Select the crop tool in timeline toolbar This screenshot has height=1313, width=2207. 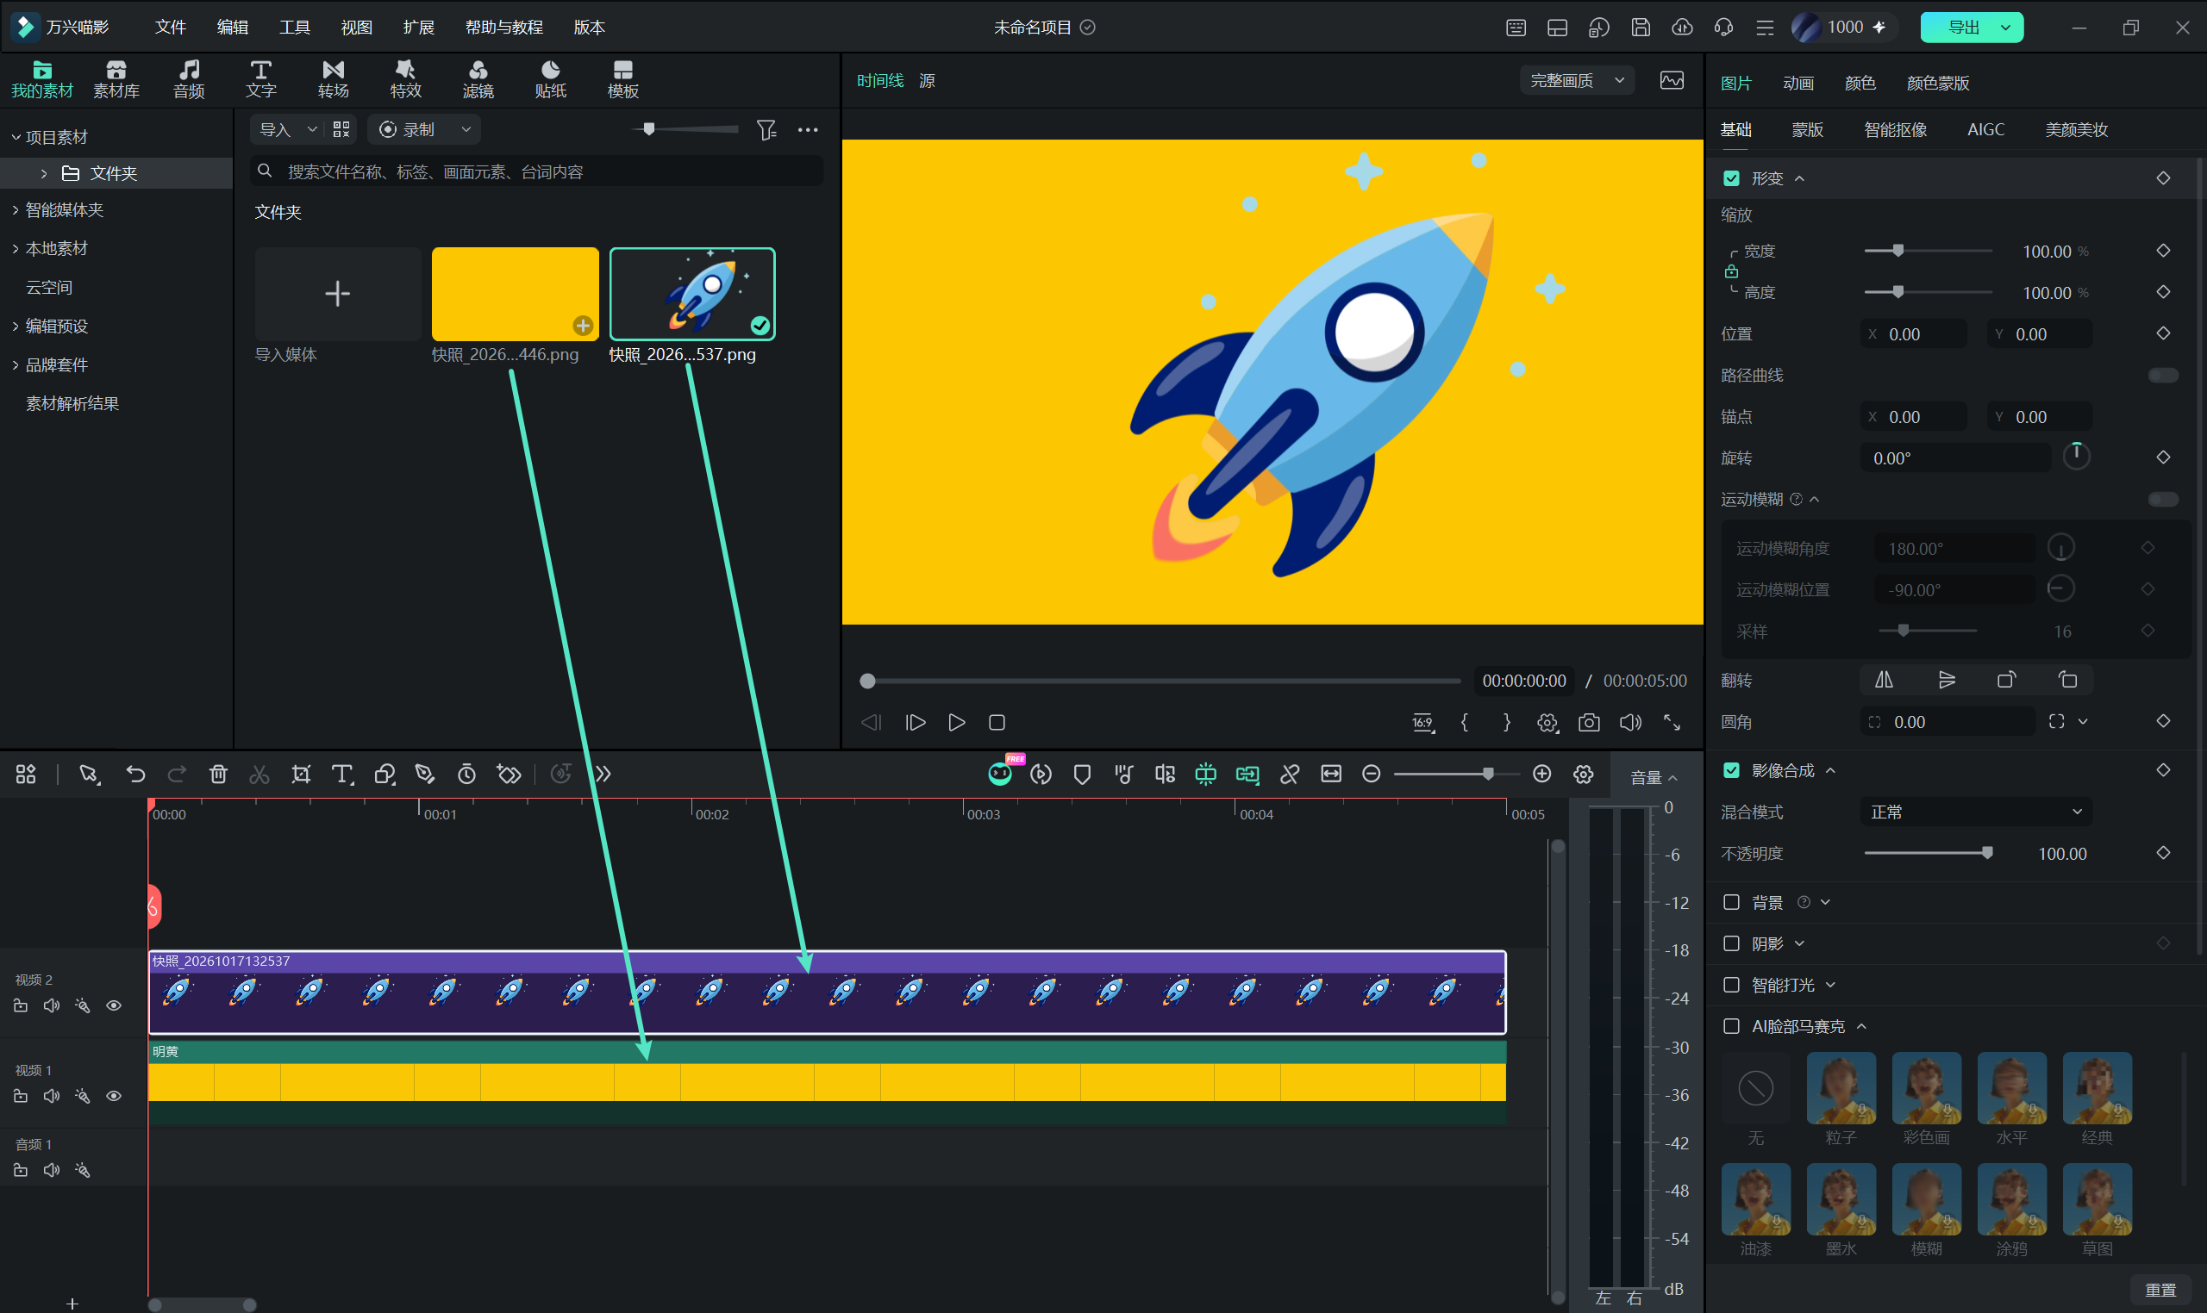click(301, 775)
